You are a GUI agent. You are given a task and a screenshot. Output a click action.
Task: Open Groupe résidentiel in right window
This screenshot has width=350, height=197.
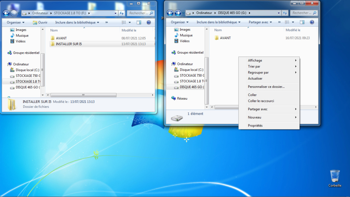pyautogui.click(x=188, y=52)
